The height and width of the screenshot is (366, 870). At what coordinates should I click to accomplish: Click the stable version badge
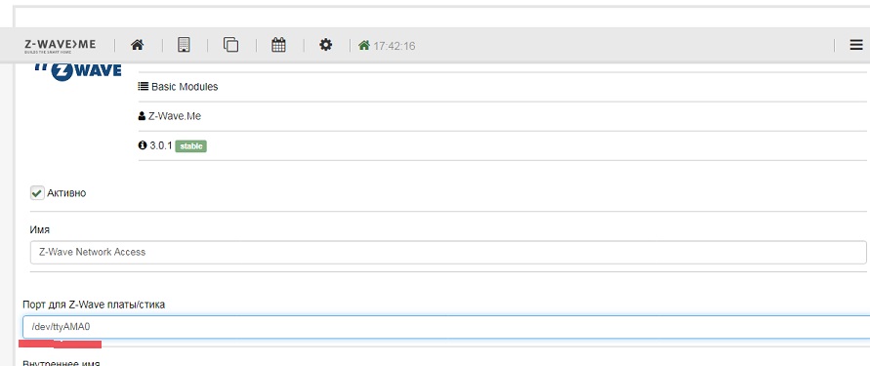190,146
